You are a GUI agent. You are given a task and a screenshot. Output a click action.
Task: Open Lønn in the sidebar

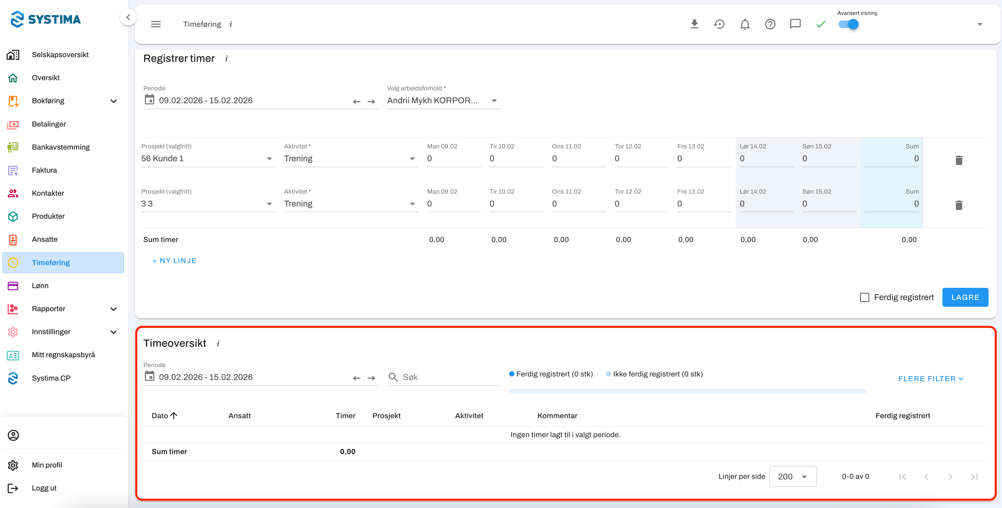[40, 285]
